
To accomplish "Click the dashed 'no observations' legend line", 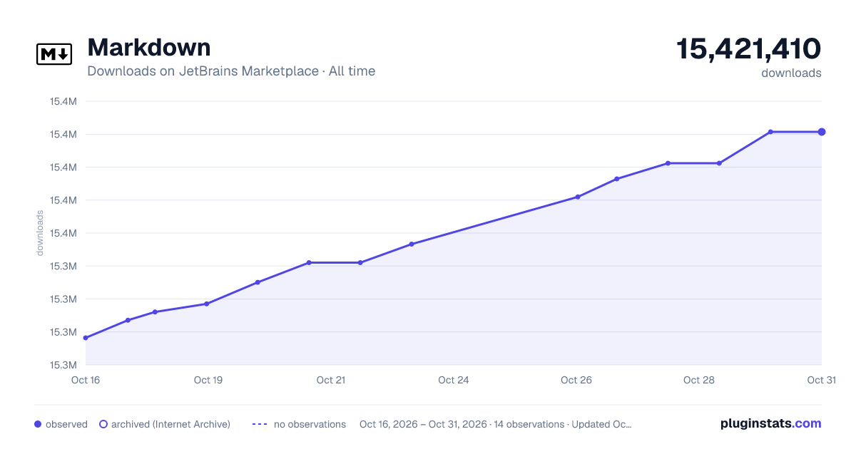I will coord(259,424).
